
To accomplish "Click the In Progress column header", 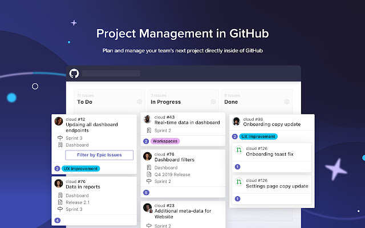I will (165, 102).
